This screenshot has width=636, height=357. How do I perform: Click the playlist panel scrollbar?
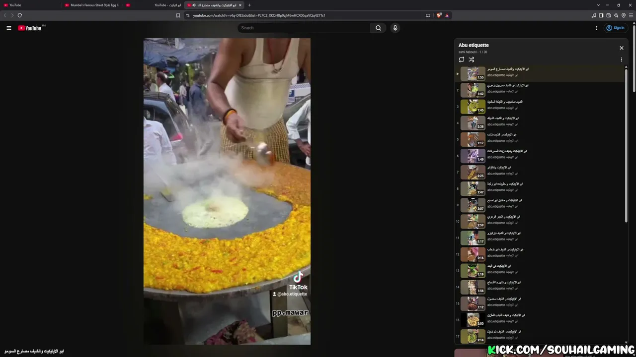[626, 146]
